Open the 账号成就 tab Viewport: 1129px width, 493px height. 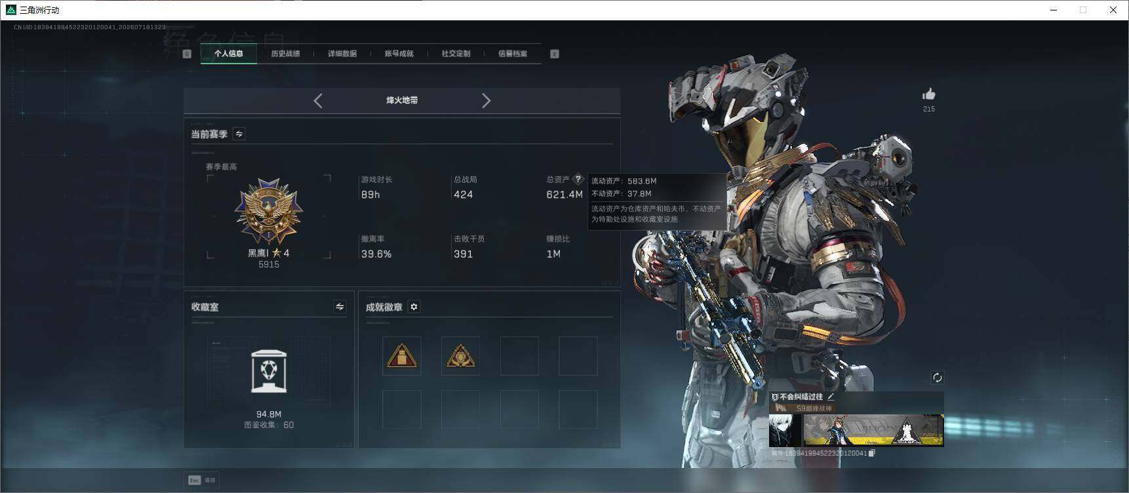(399, 54)
